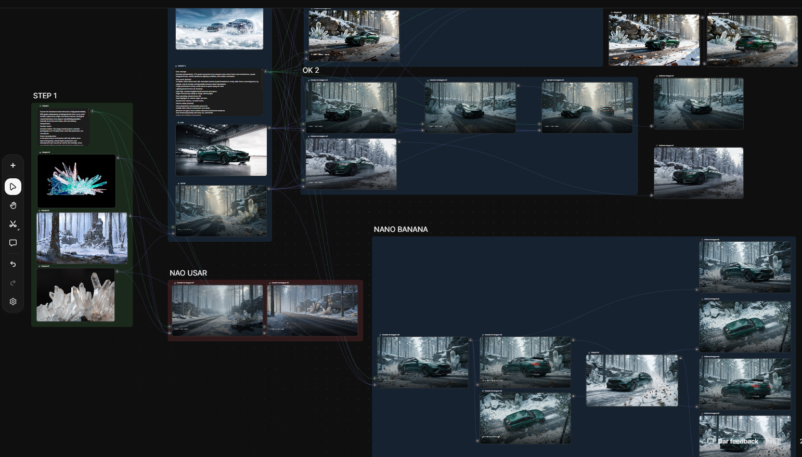Open the settings gear
The height and width of the screenshot is (457, 802).
tap(13, 302)
